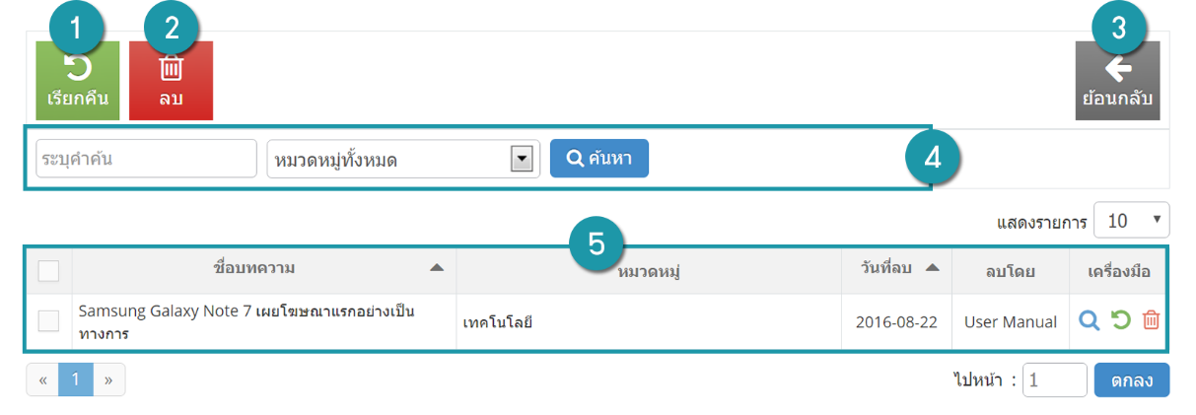Sort by article title (ชื่อบทความ) arrow
Viewport: 1196px width, 415px height.
pos(437,268)
